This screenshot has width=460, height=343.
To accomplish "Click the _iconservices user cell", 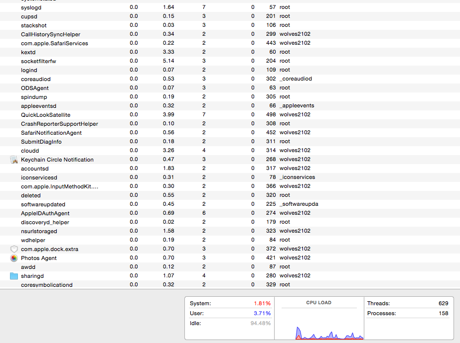I will [297, 177].
